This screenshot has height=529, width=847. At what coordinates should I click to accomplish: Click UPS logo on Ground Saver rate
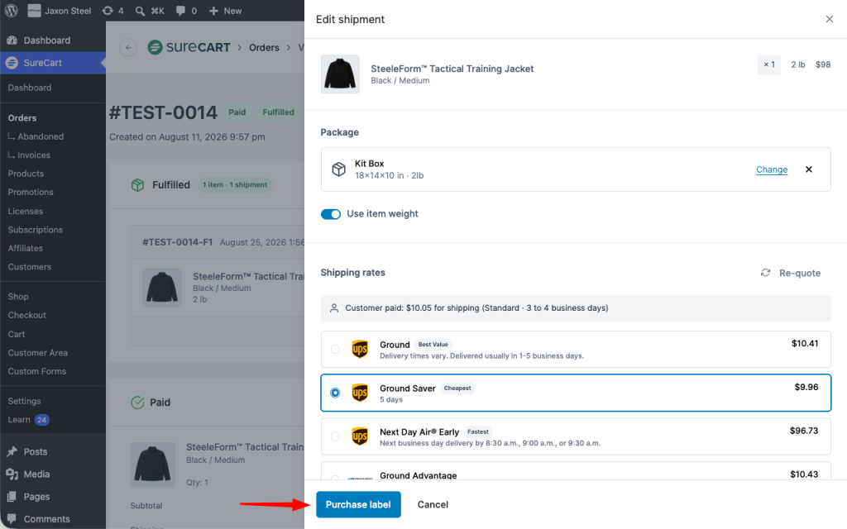360,393
